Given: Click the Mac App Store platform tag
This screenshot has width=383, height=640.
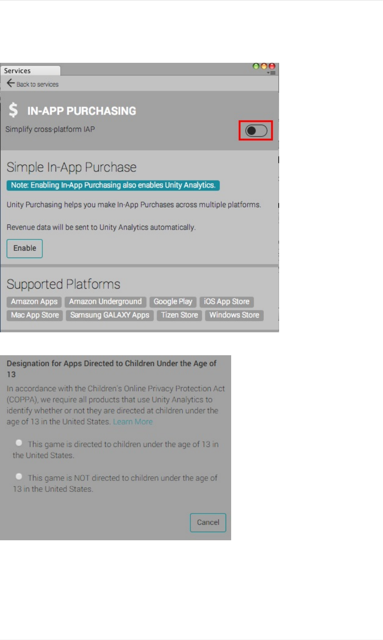Looking at the screenshot, I should pos(35,315).
